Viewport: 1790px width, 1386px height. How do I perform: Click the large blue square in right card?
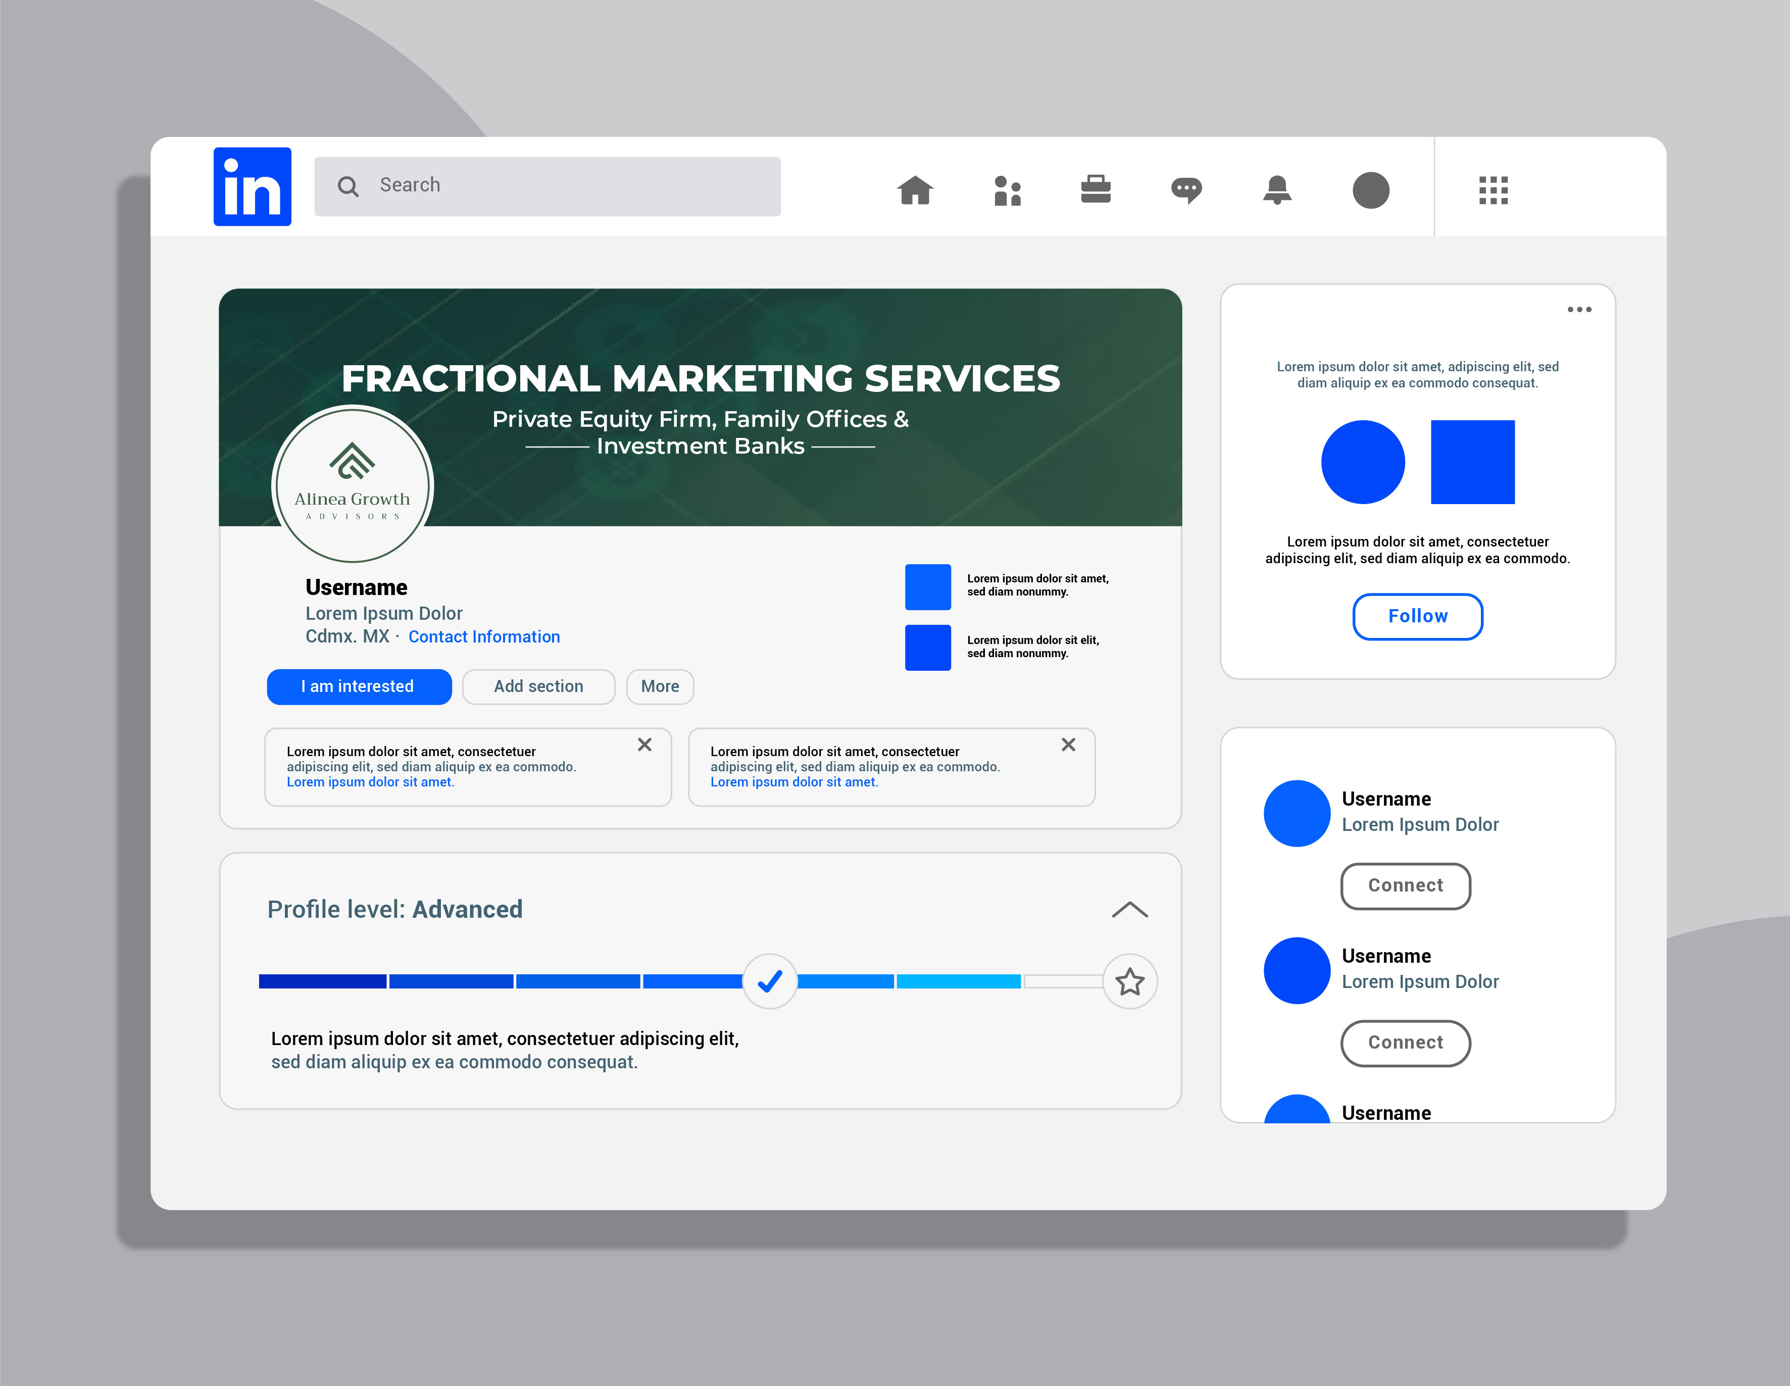point(1473,462)
